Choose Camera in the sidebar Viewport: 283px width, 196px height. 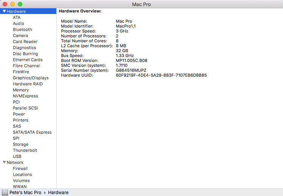click(x=20, y=35)
